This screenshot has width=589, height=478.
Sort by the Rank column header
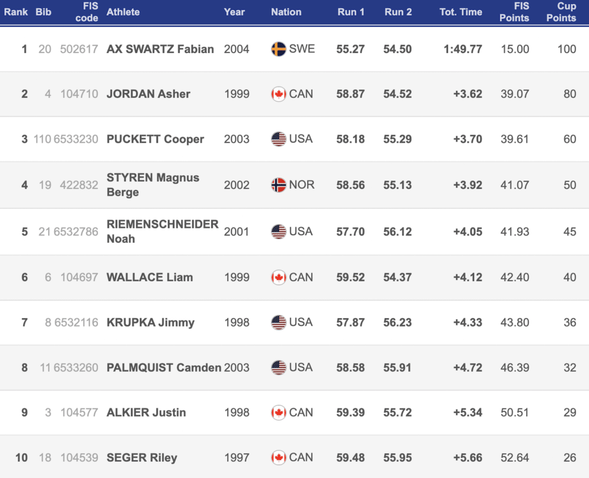pyautogui.click(x=16, y=12)
